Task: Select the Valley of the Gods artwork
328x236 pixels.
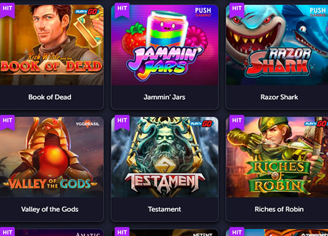Action: coord(51,157)
